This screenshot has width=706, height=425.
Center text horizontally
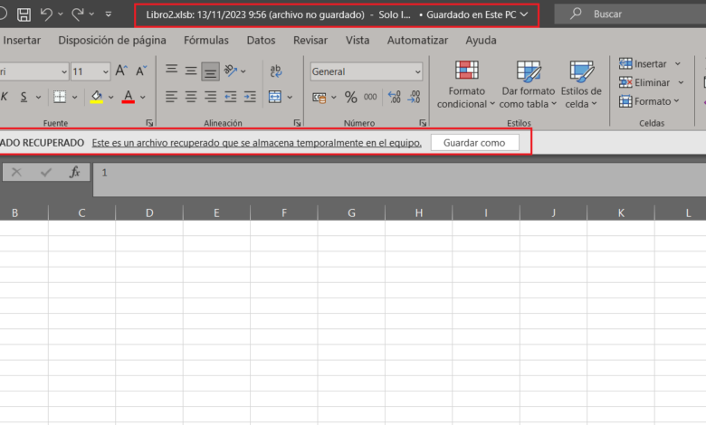point(191,97)
